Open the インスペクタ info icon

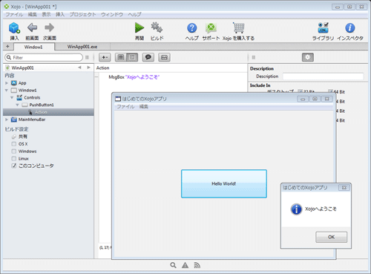coord(350,27)
